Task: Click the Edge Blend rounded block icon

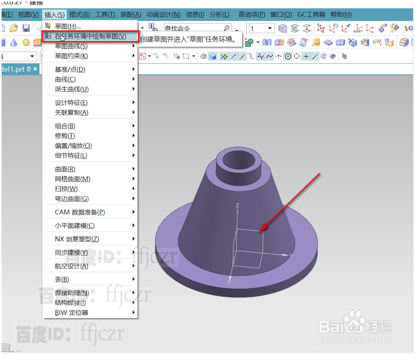Action: click(x=404, y=42)
